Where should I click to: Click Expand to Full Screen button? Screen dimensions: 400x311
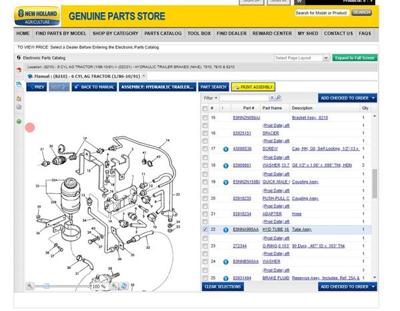pyautogui.click(x=355, y=58)
